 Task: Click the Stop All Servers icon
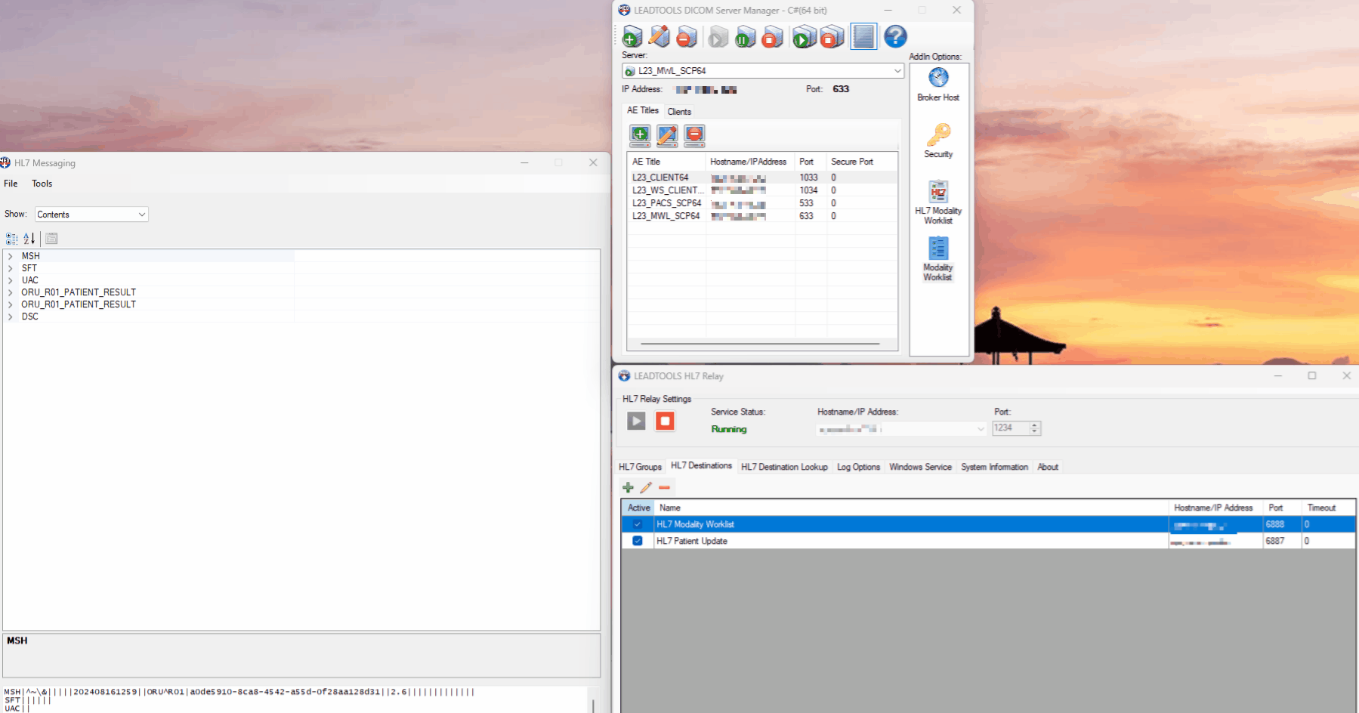pos(831,36)
